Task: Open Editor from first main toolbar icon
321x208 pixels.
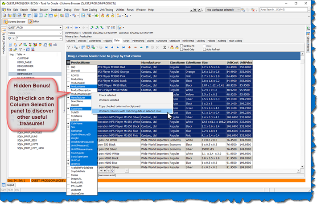Action: click(4, 16)
